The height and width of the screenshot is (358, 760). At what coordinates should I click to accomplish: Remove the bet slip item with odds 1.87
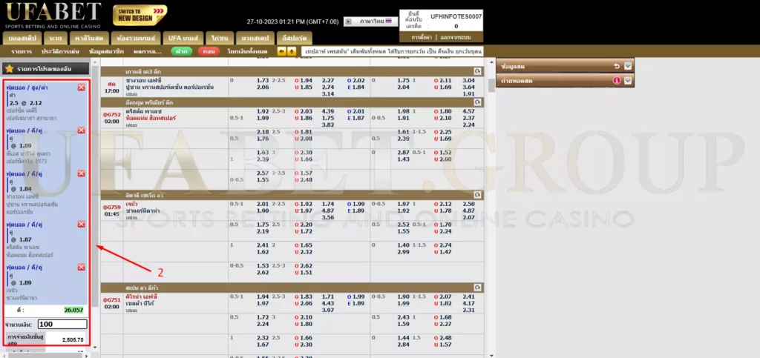(x=82, y=223)
